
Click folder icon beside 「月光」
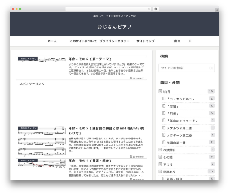164,113
